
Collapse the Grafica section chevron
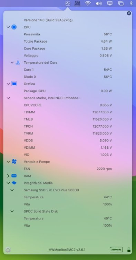click(x=8, y=84)
